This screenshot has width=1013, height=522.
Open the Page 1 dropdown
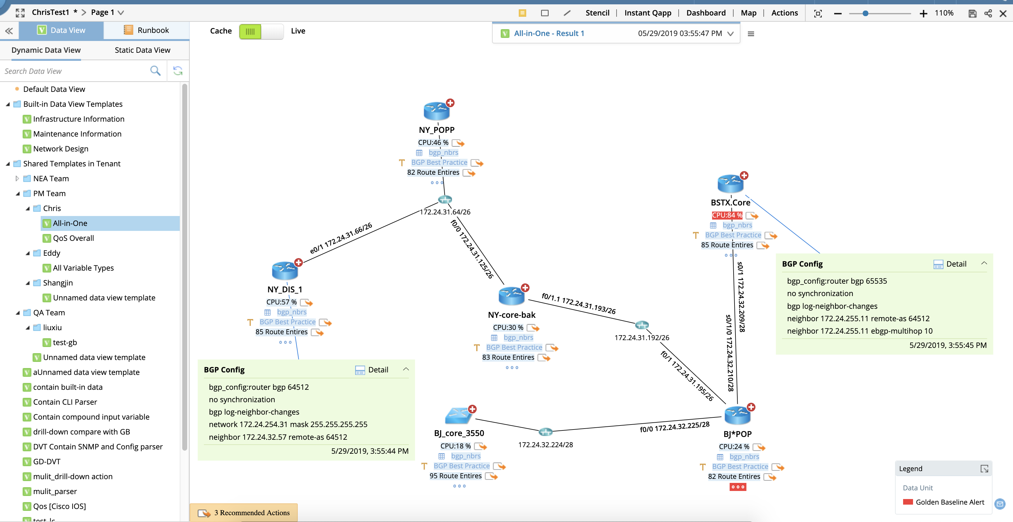click(x=121, y=13)
